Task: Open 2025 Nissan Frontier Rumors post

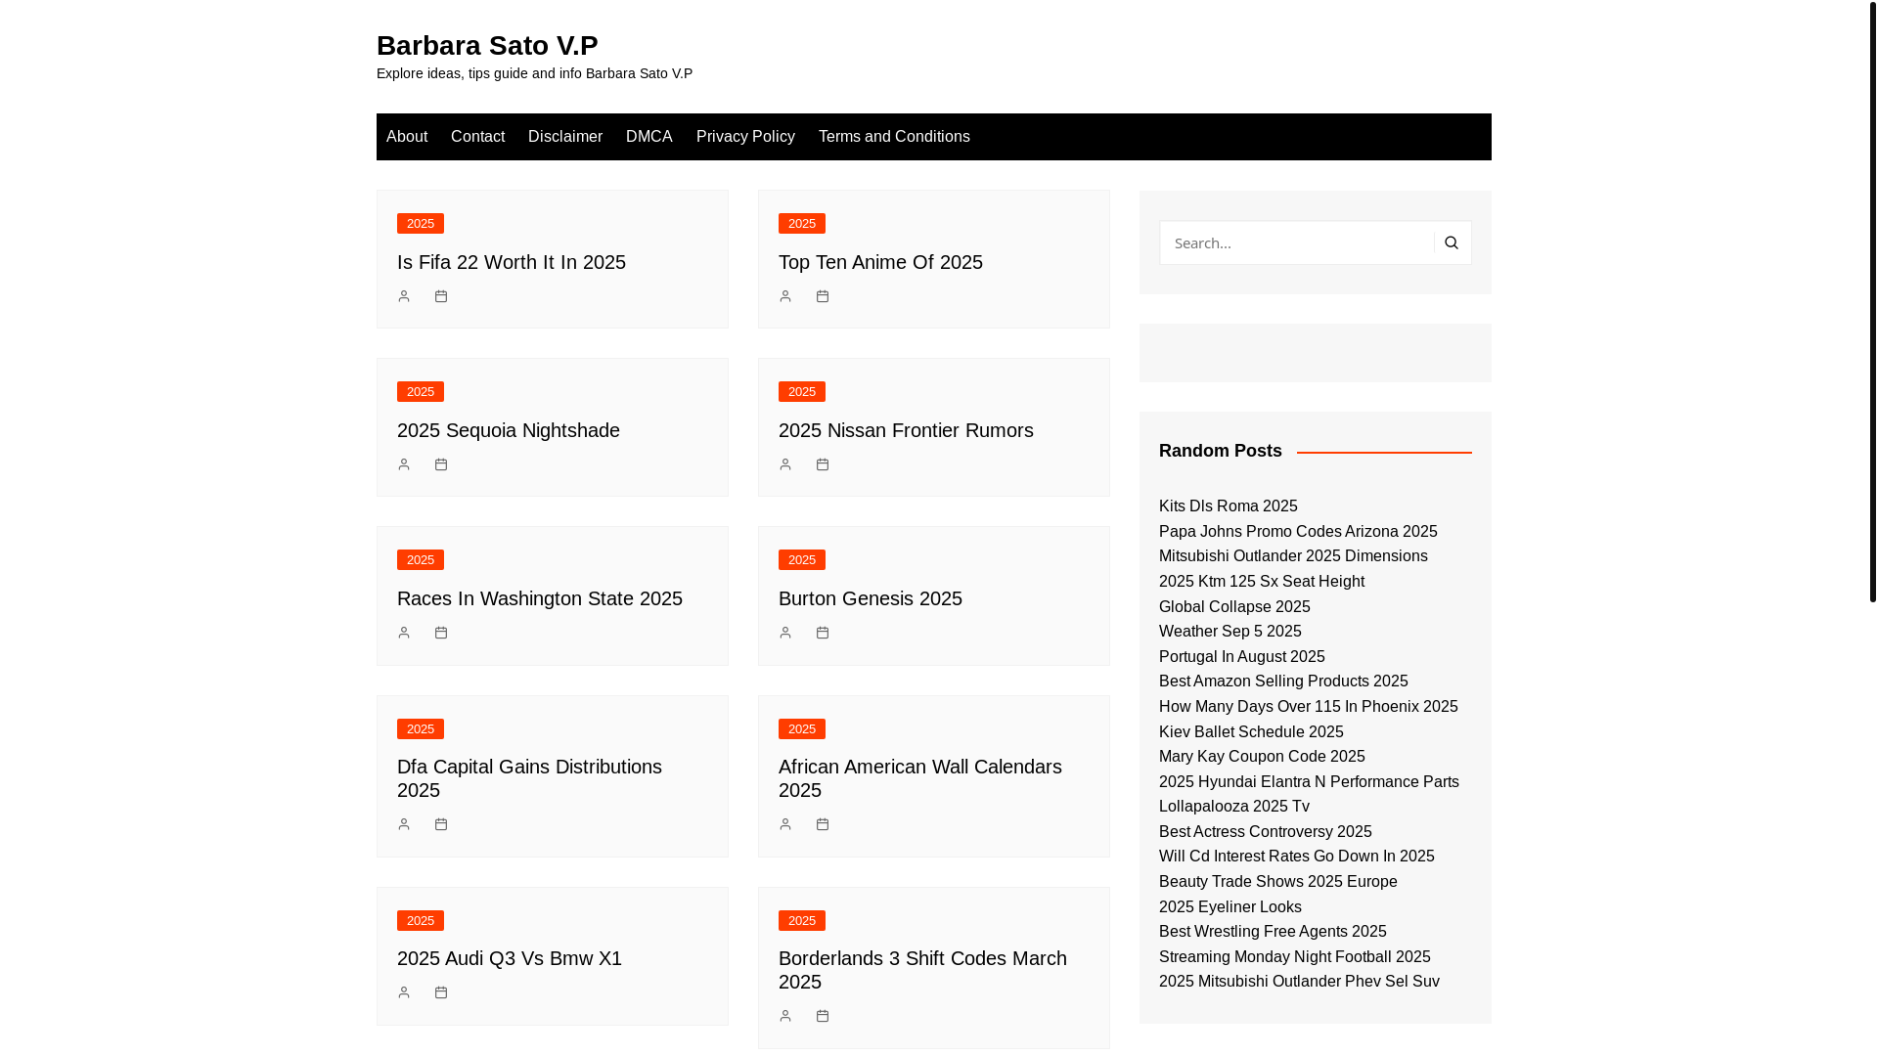Action: pos(906,430)
